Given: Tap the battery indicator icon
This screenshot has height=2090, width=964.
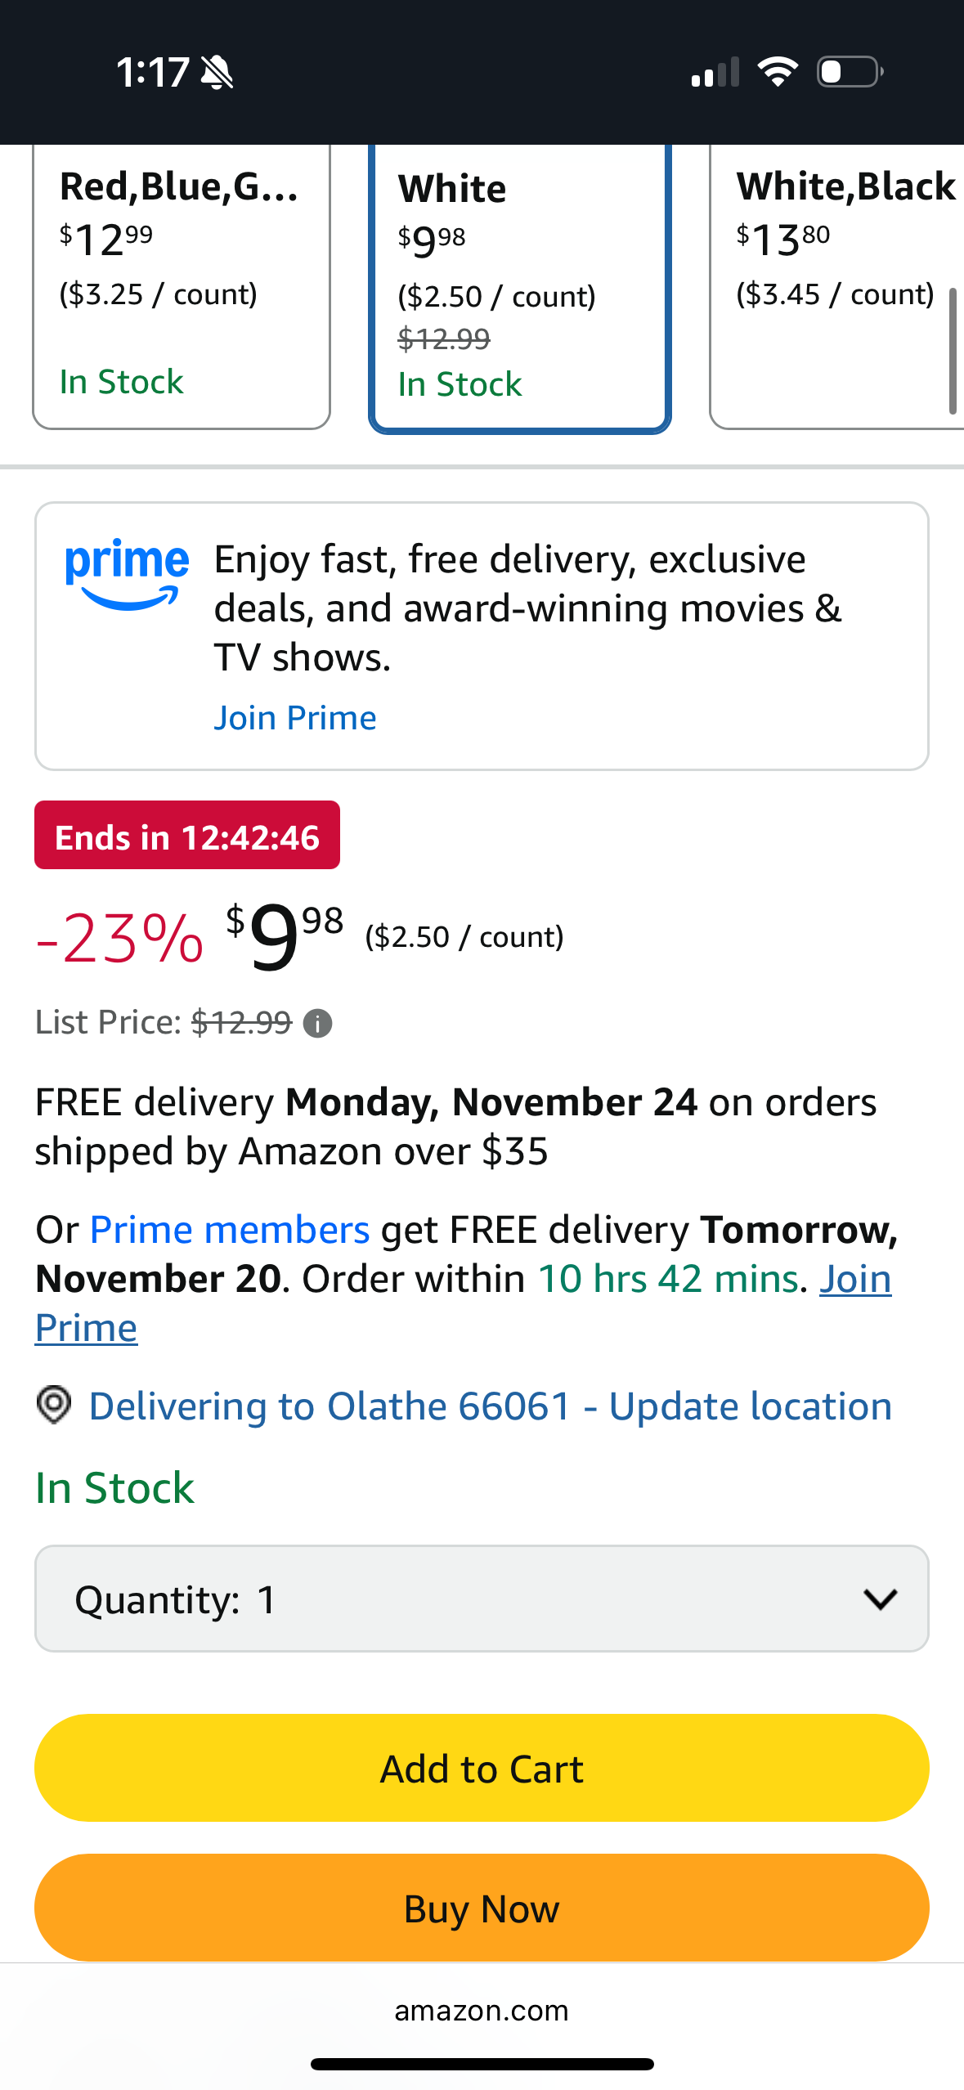Looking at the screenshot, I should [850, 72].
